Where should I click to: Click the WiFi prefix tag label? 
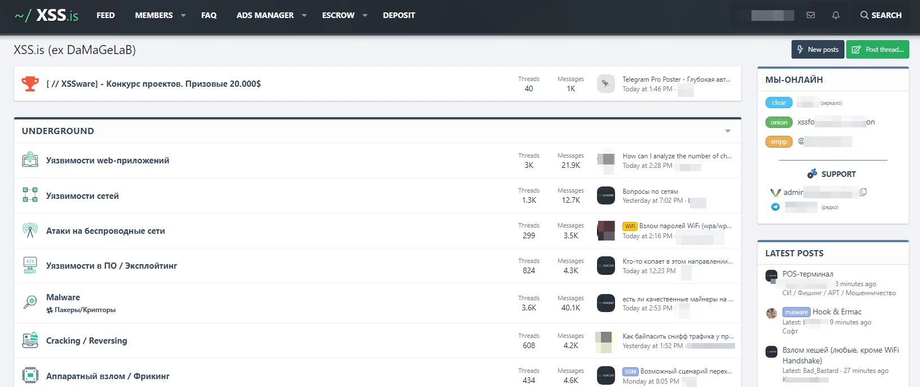(x=630, y=226)
